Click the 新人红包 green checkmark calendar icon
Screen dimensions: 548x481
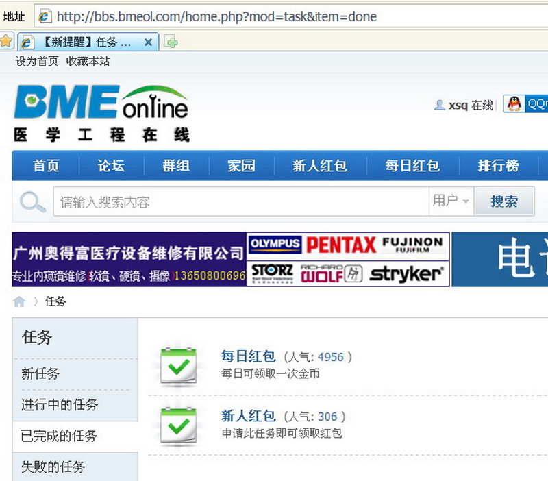point(178,425)
